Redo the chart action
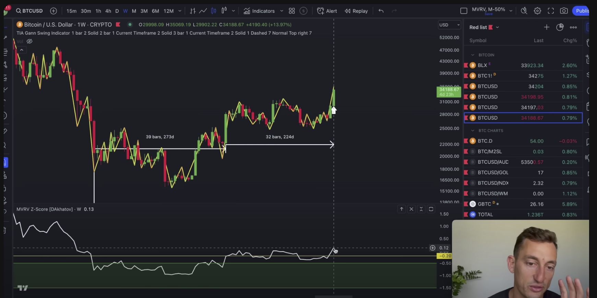Viewport: 597px width, 298px height. [394, 11]
